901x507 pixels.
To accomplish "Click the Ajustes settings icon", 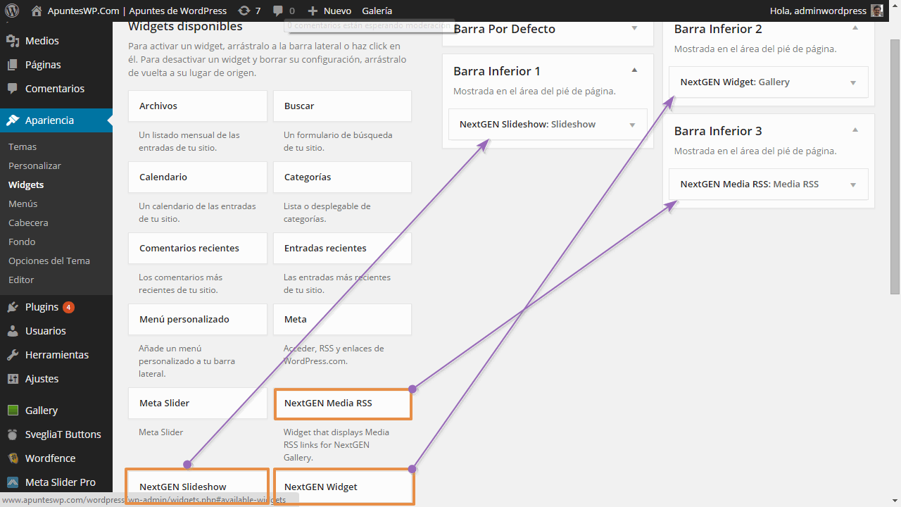I will (13, 379).
